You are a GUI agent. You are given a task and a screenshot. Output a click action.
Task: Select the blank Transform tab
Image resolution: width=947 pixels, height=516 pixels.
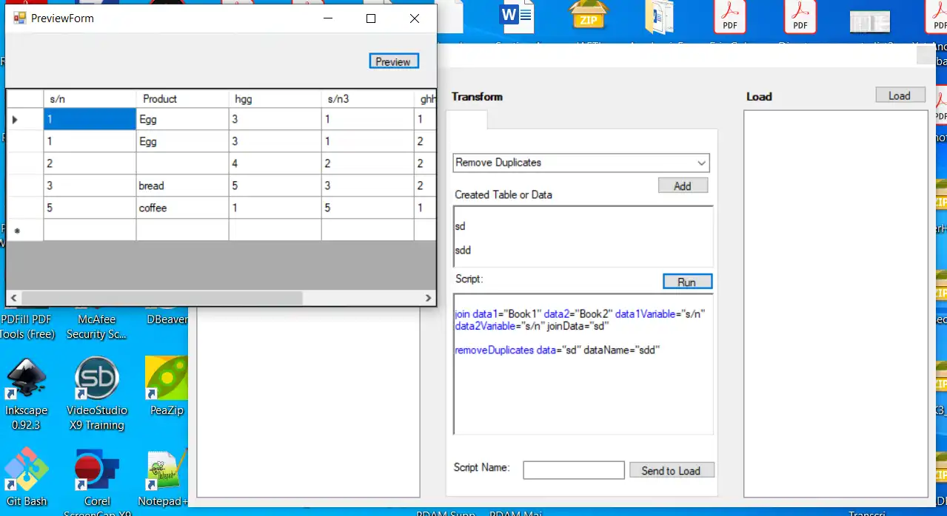click(468, 120)
